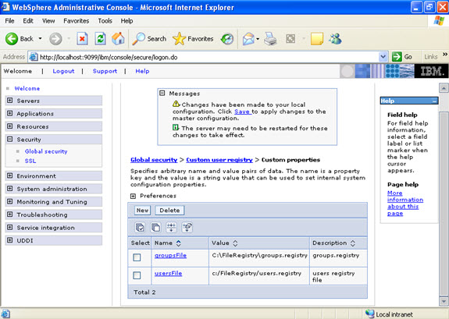
Task: Click the address URL field
Action: (208, 57)
